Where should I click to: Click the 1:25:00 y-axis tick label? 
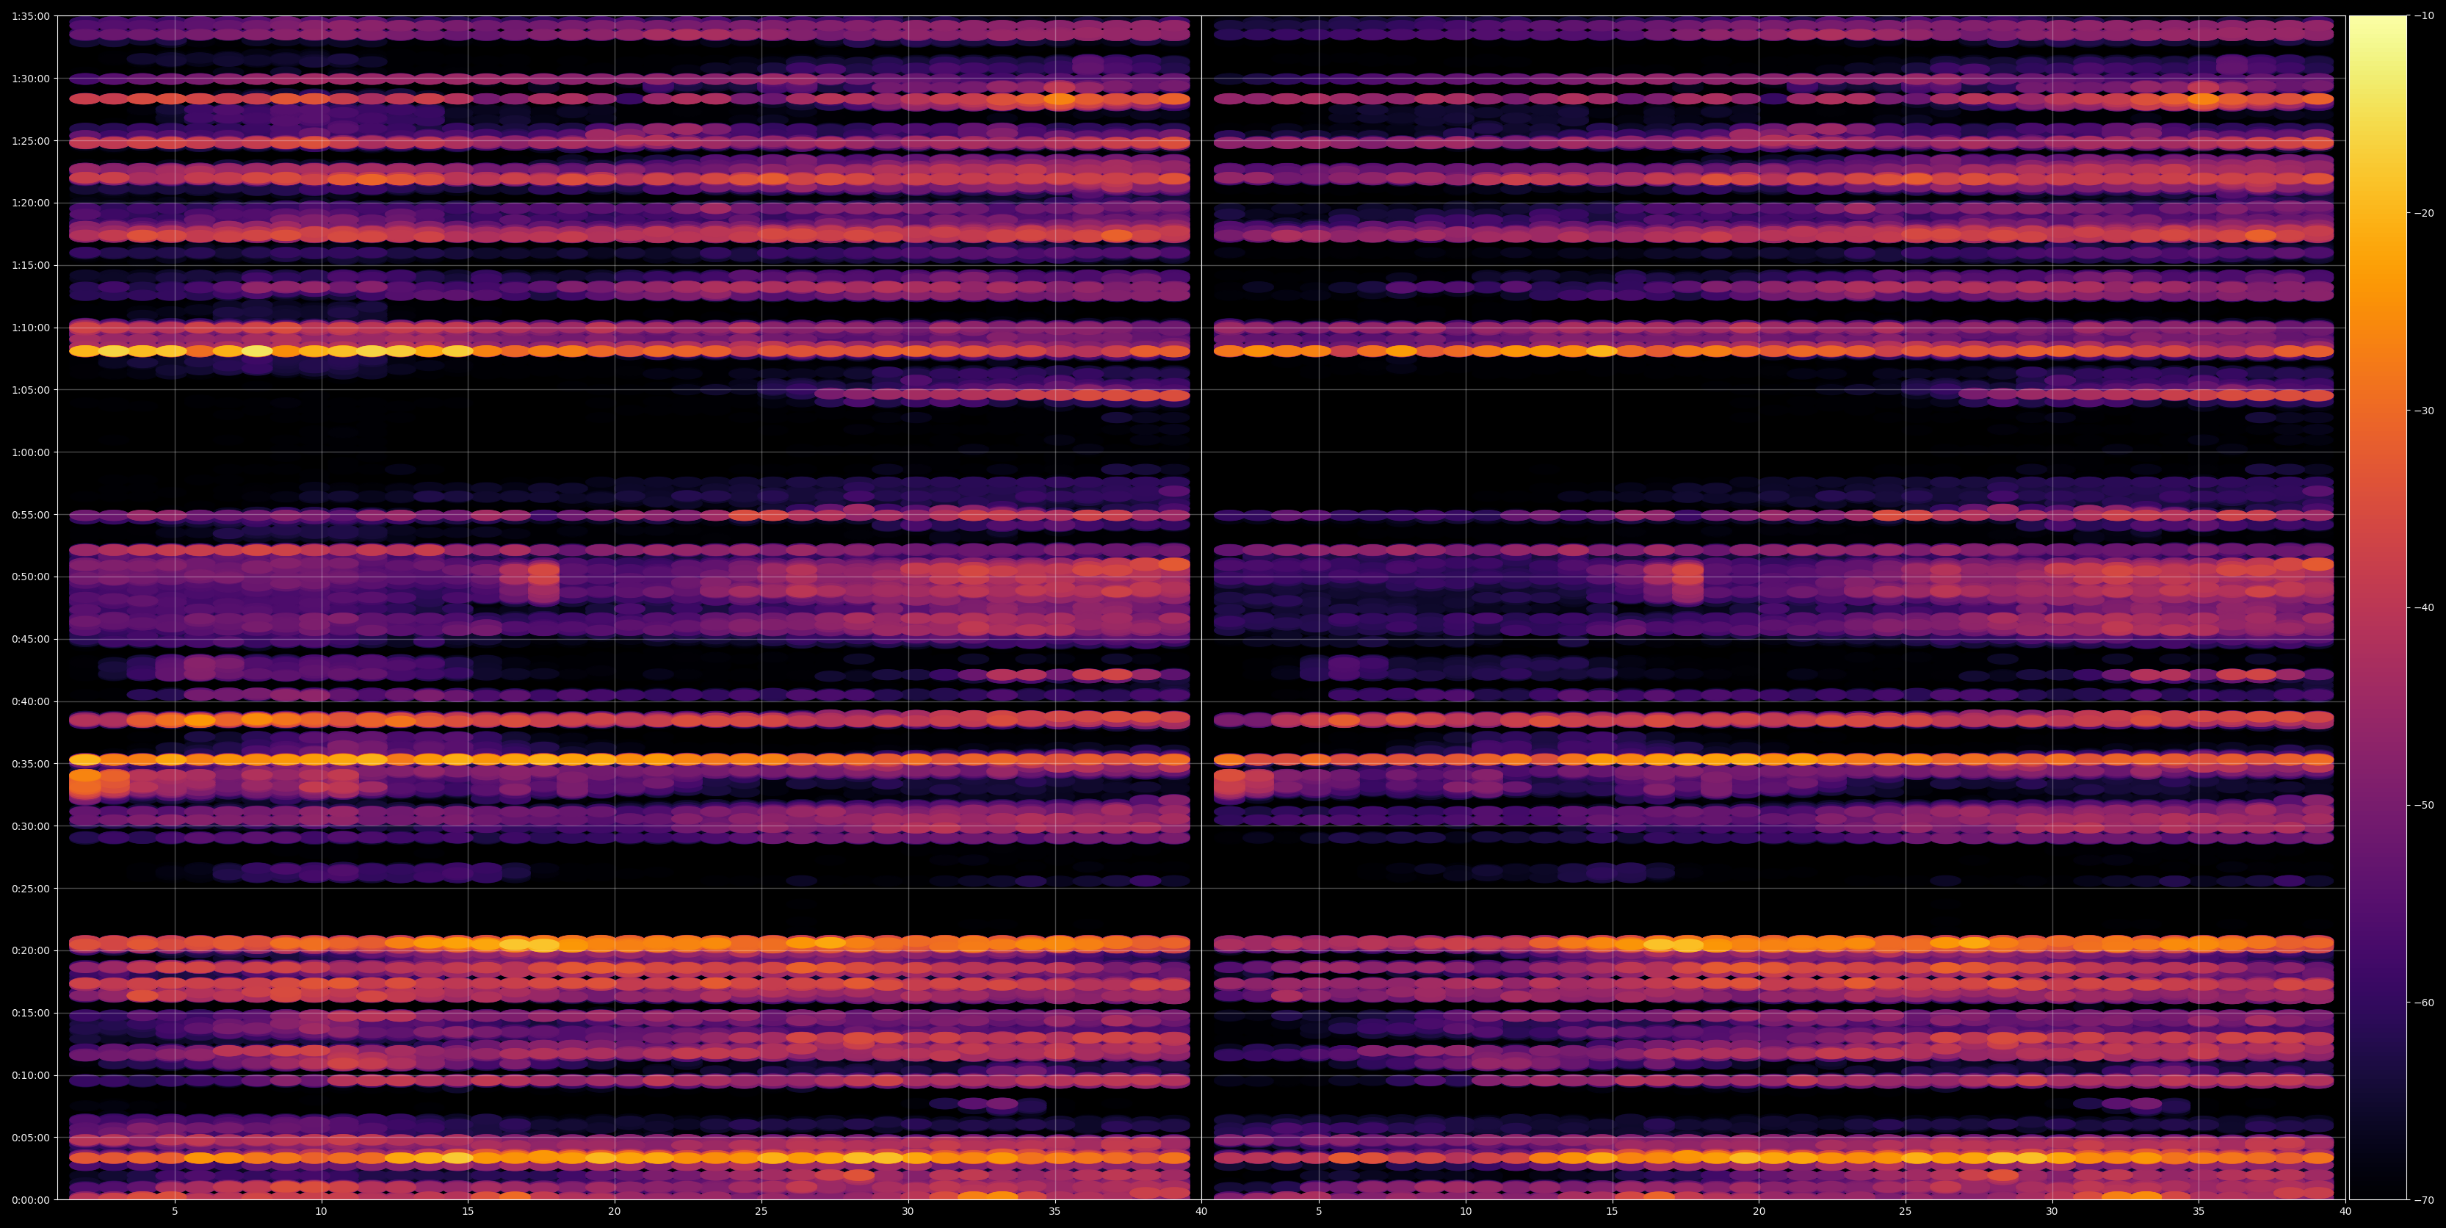coord(30,140)
